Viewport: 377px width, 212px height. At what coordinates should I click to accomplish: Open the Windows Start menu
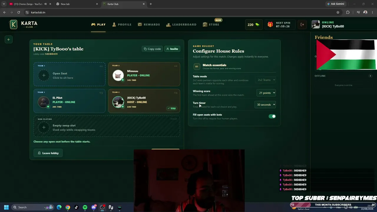(x=6, y=207)
